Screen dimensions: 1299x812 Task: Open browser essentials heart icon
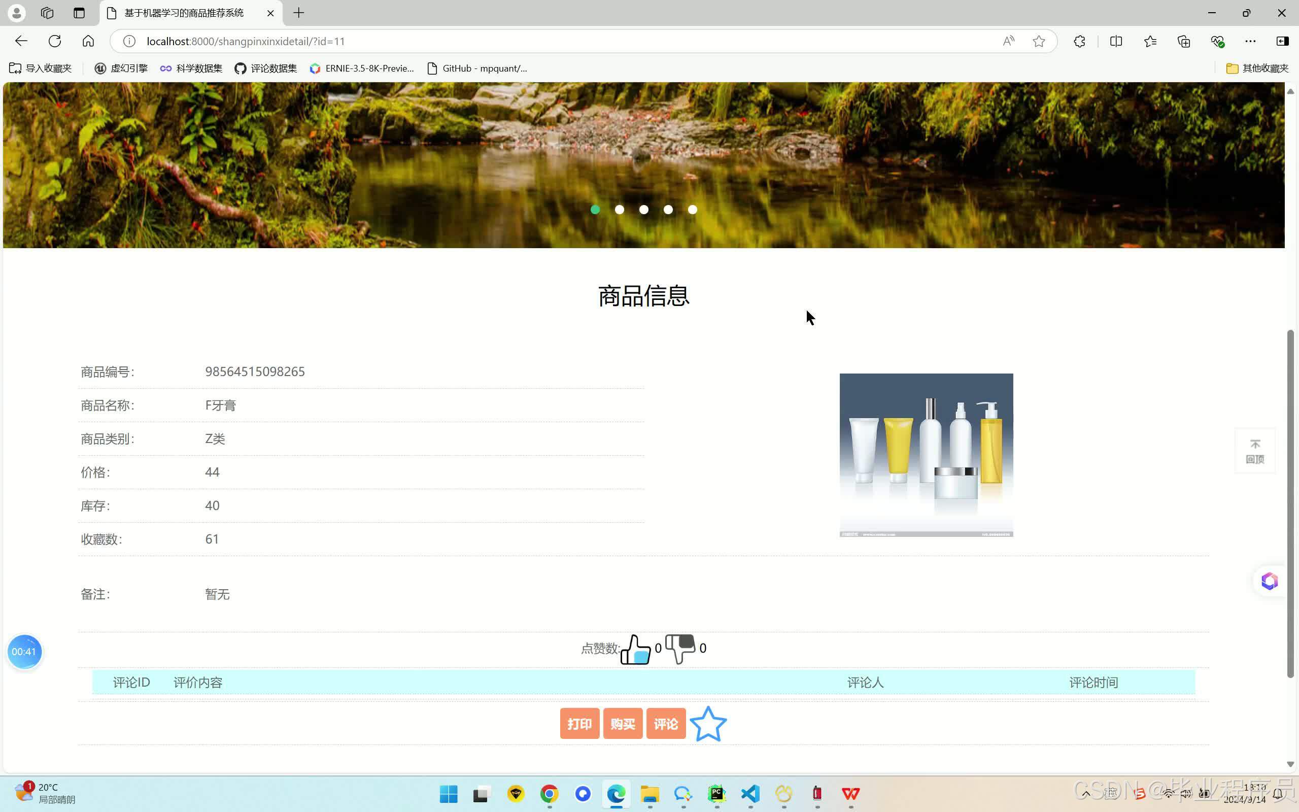coord(1217,41)
